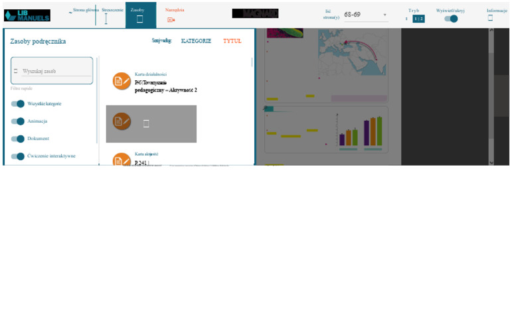
Task: Toggle the Wszystkie kategorie filter
Action: click(17, 103)
